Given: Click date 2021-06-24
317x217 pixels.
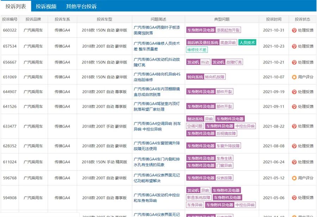Looking at the screenshot, I should pos(274,162).
